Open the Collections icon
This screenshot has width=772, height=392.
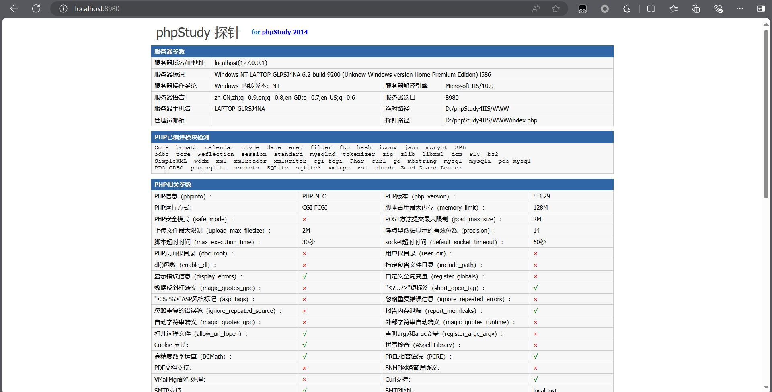(x=696, y=8)
